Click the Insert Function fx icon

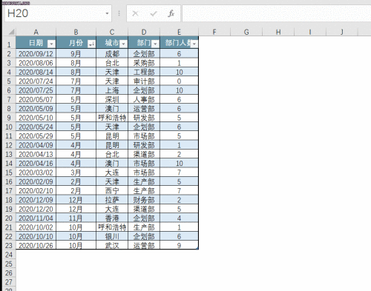pyautogui.click(x=171, y=13)
